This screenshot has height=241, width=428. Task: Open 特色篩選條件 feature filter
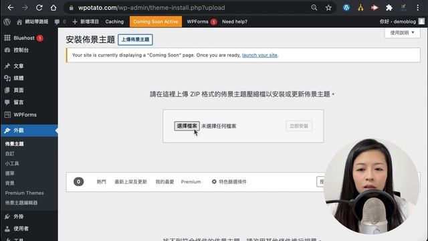229,181
